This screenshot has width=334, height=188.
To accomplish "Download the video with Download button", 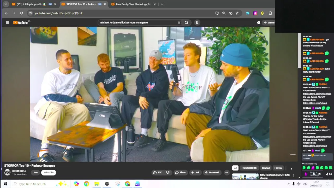I will (x=212, y=173).
